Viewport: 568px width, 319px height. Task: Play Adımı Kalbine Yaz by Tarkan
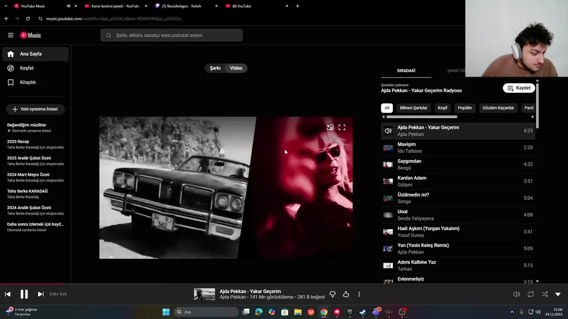click(458, 265)
